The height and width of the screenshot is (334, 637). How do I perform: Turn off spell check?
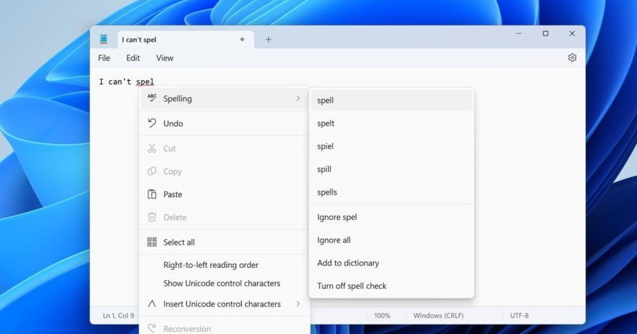point(352,286)
